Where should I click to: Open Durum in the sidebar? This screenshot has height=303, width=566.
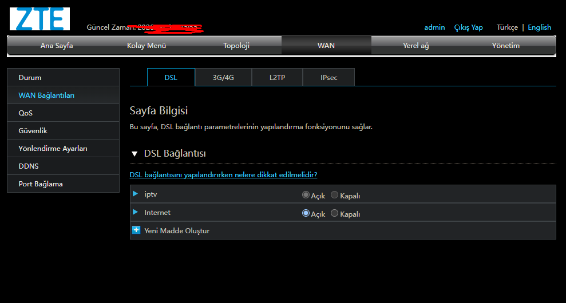[x=63, y=77]
